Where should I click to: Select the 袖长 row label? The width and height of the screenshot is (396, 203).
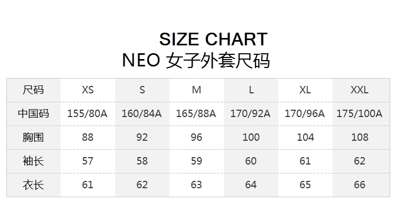(x=33, y=161)
